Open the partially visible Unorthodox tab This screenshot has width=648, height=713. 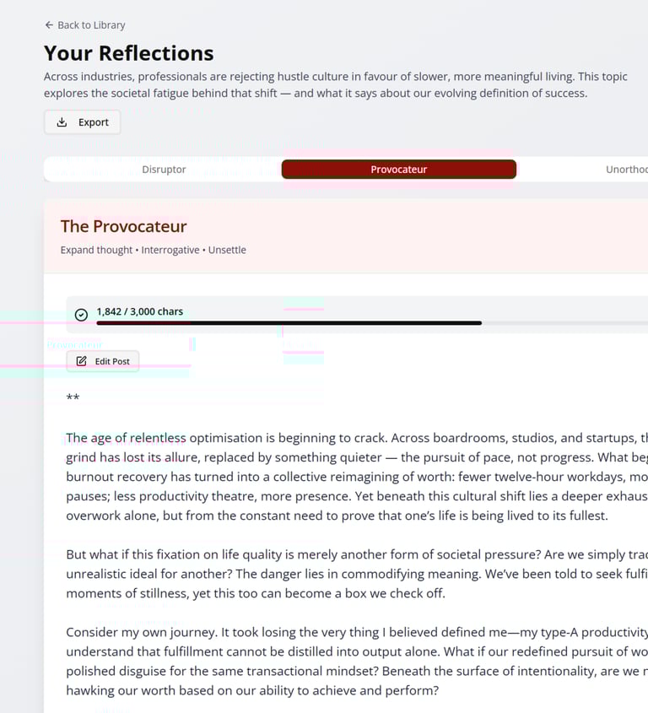626,170
